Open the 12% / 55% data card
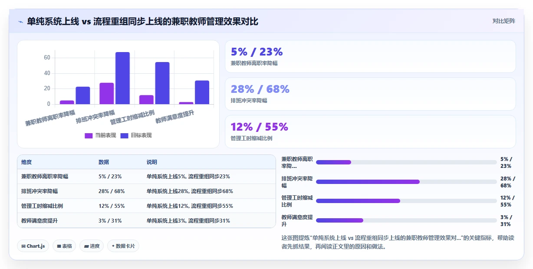Viewport: 533px width, 269px height. [x=370, y=131]
